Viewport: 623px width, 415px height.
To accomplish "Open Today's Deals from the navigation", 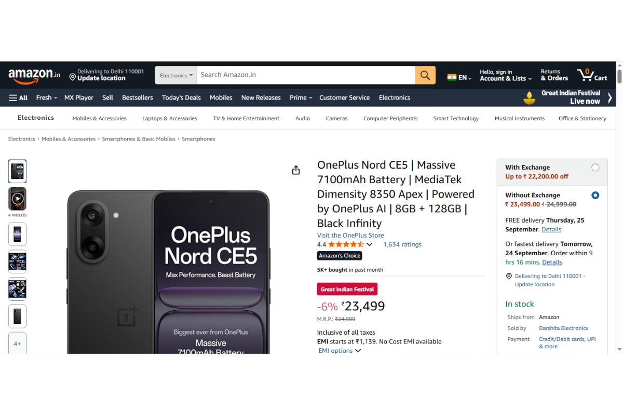I will pos(181,98).
